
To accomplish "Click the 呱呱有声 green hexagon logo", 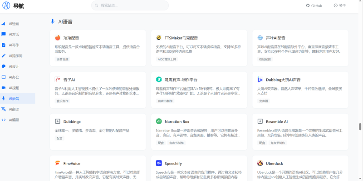I will click(x=159, y=80).
